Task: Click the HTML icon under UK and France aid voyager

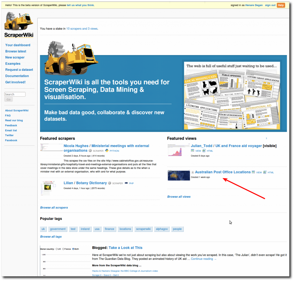Action: click(204, 151)
